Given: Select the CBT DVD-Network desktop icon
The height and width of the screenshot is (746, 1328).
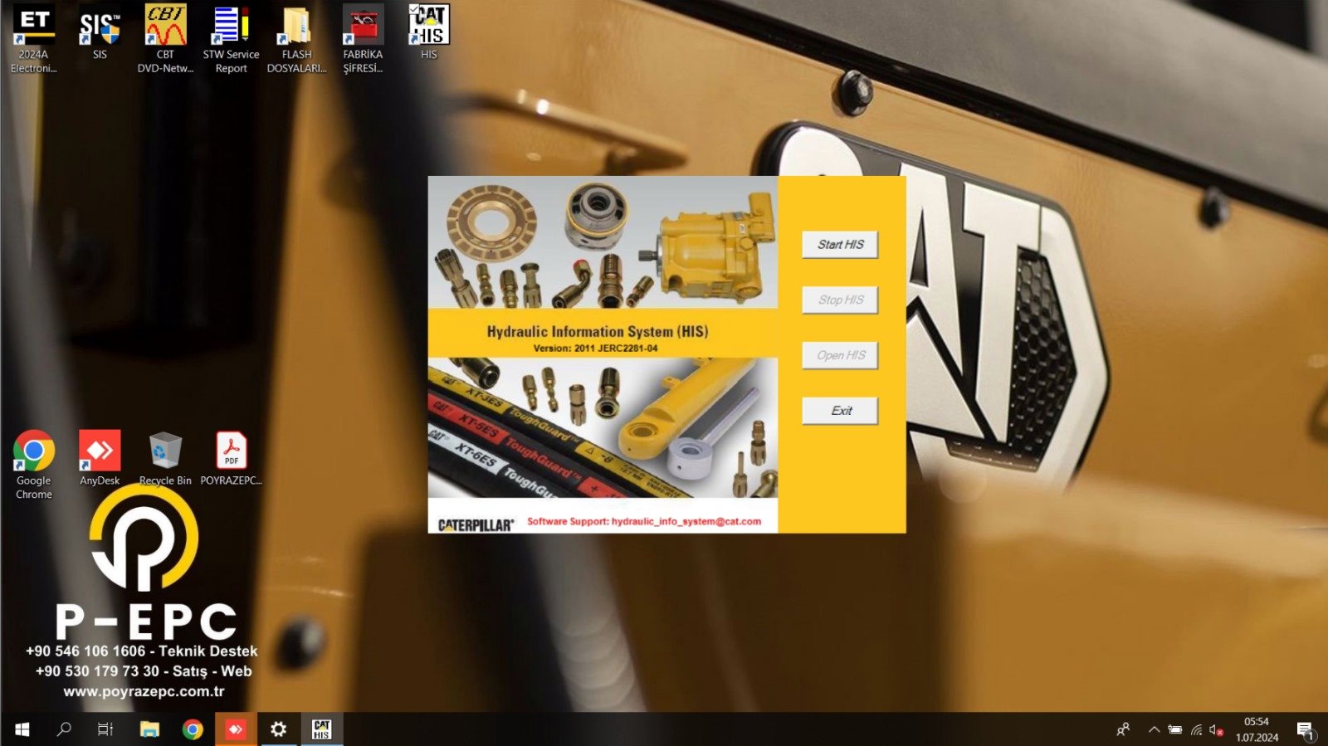Looking at the screenshot, I should coord(165,39).
